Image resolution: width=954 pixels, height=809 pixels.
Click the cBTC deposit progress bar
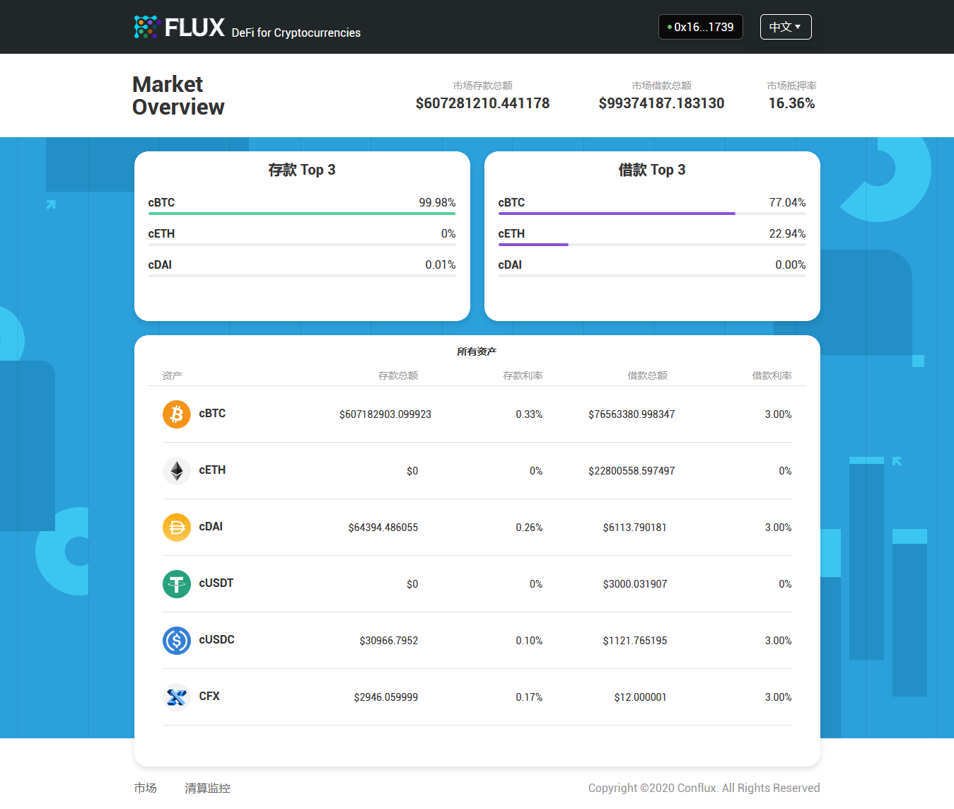(x=302, y=214)
